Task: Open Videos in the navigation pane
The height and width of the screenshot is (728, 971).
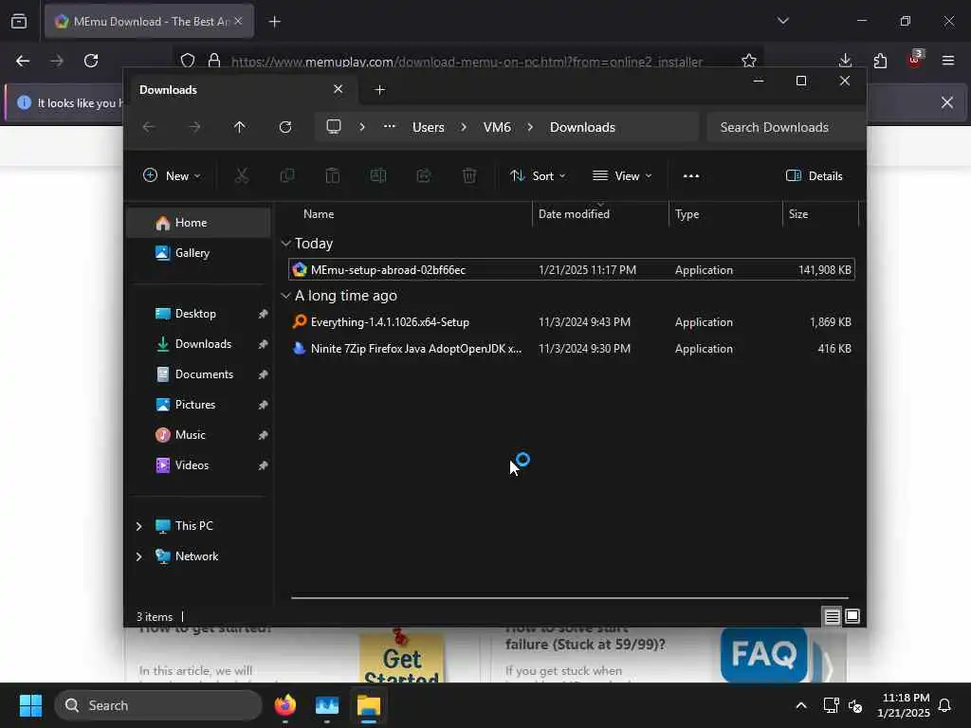Action: [x=198, y=464]
